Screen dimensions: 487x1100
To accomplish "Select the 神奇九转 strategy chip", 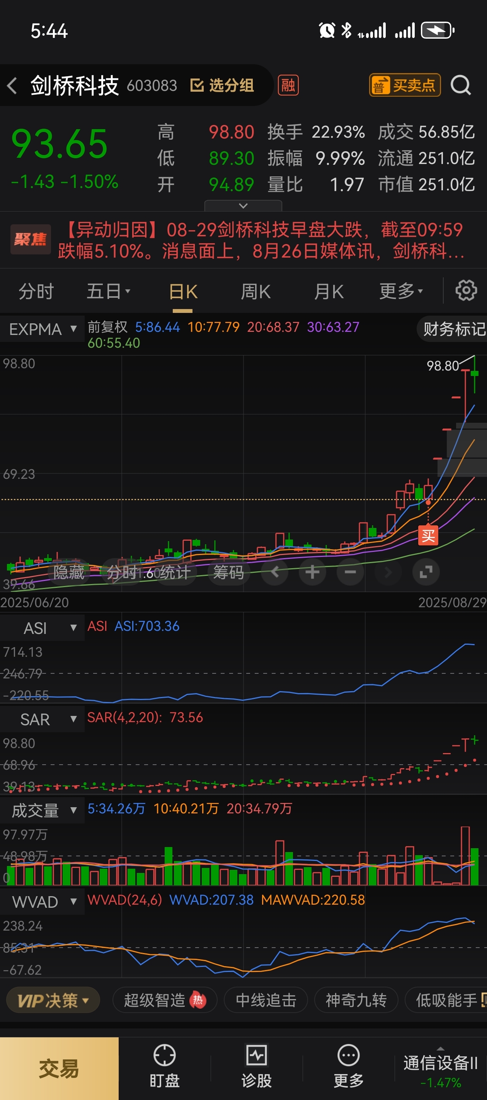I will pyautogui.click(x=356, y=1000).
